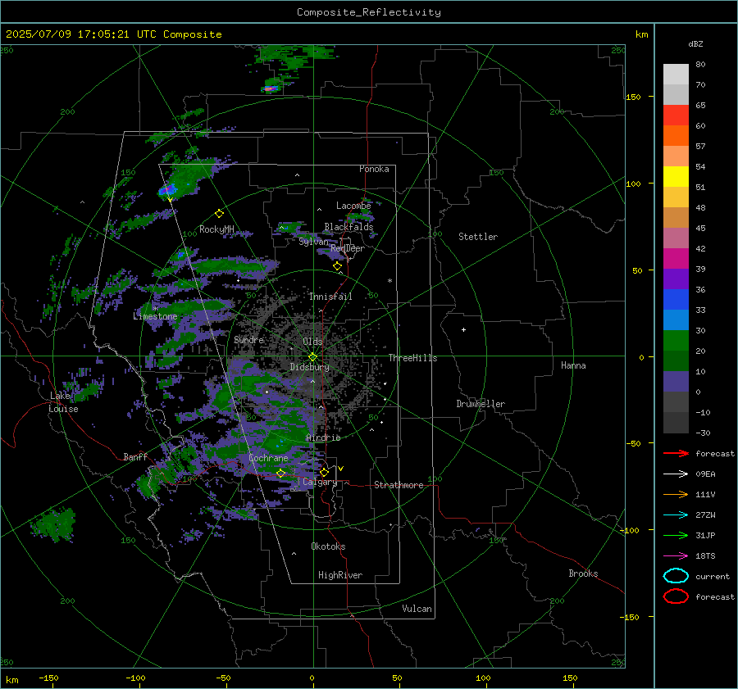
Task: Click the dBZ legend heading
Action: 695,43
